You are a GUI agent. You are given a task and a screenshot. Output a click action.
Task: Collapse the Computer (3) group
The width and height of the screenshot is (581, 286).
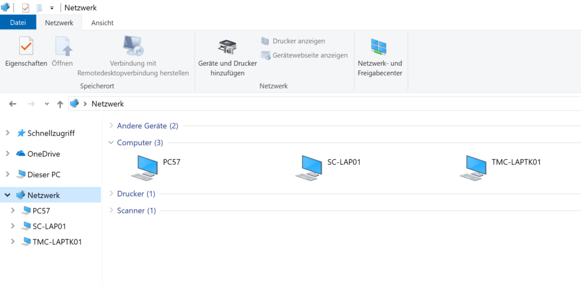click(111, 142)
